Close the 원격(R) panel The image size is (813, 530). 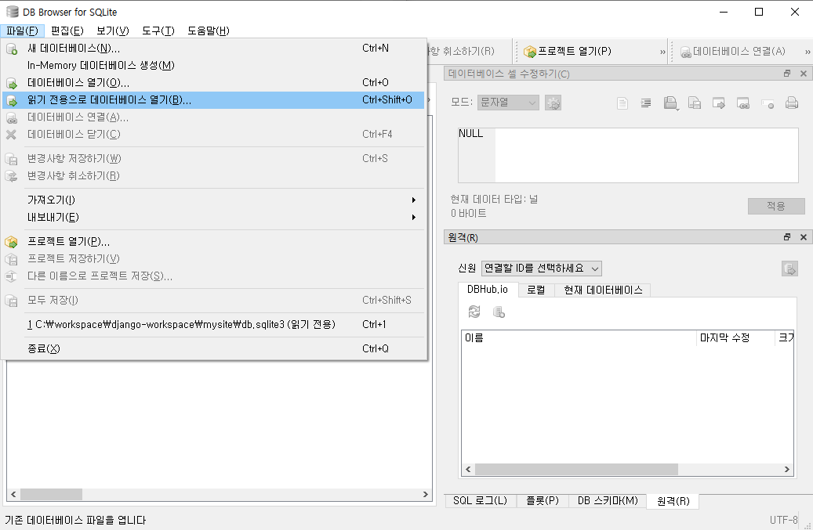[x=803, y=237]
